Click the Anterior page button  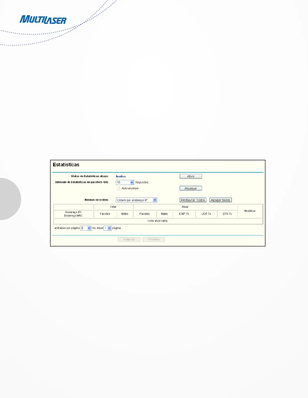(x=129, y=239)
